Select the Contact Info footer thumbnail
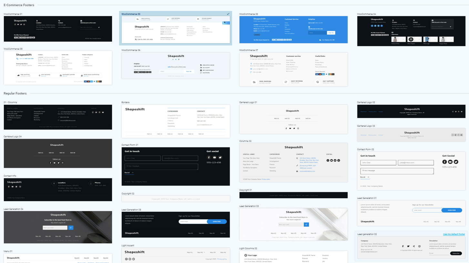Image resolution: width=469 pixels, height=263 pixels. coord(58,190)
